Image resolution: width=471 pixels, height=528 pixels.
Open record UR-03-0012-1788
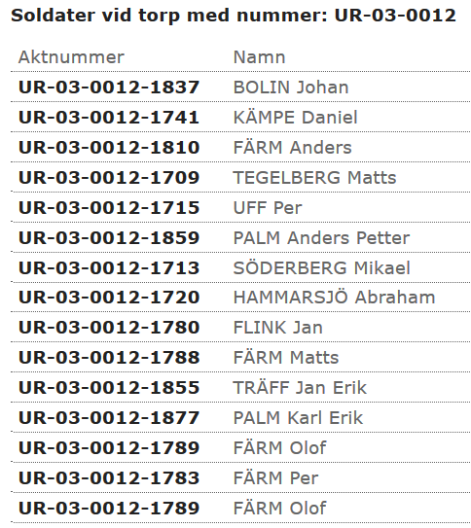pos(109,357)
